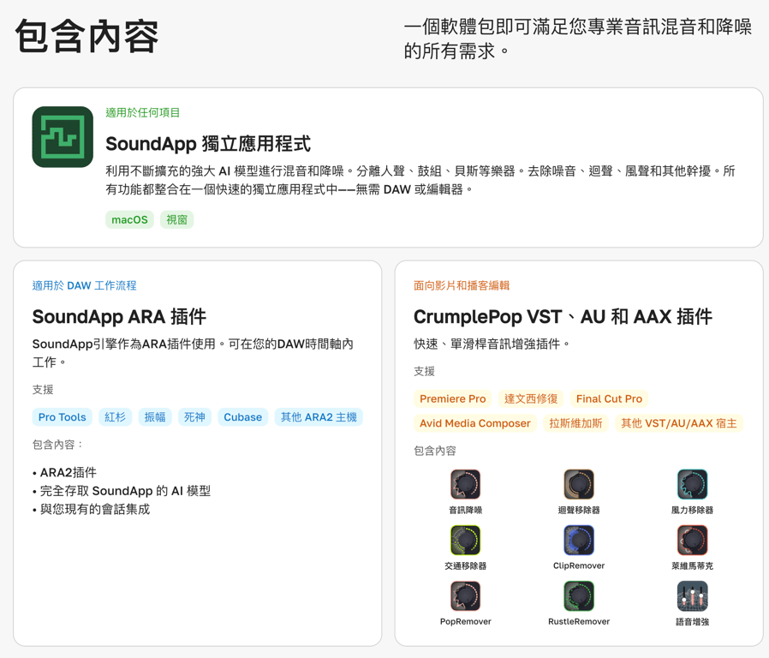Click the ClipRemover label text
Image resolution: width=769 pixels, height=658 pixels.
click(579, 565)
